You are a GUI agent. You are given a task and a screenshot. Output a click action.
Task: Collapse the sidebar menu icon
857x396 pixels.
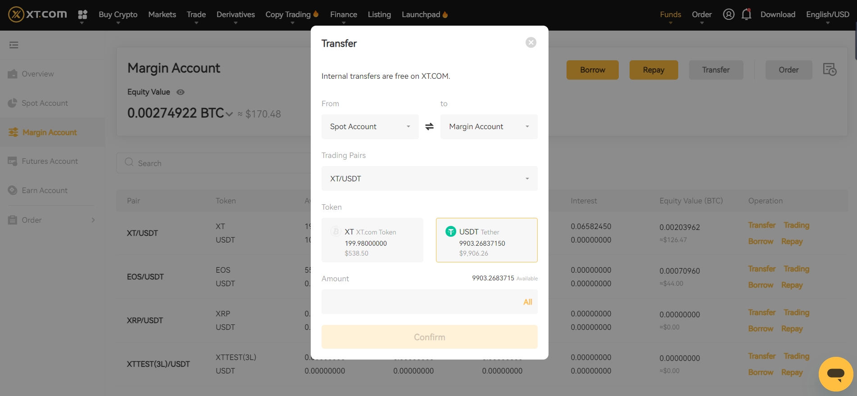tap(14, 45)
